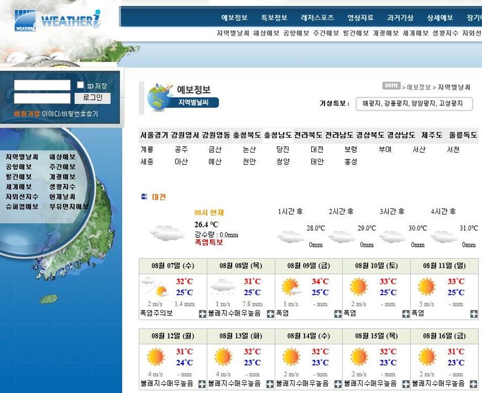Open the 특보정보 top menu
The width and height of the screenshot is (482, 393).
[x=274, y=17]
